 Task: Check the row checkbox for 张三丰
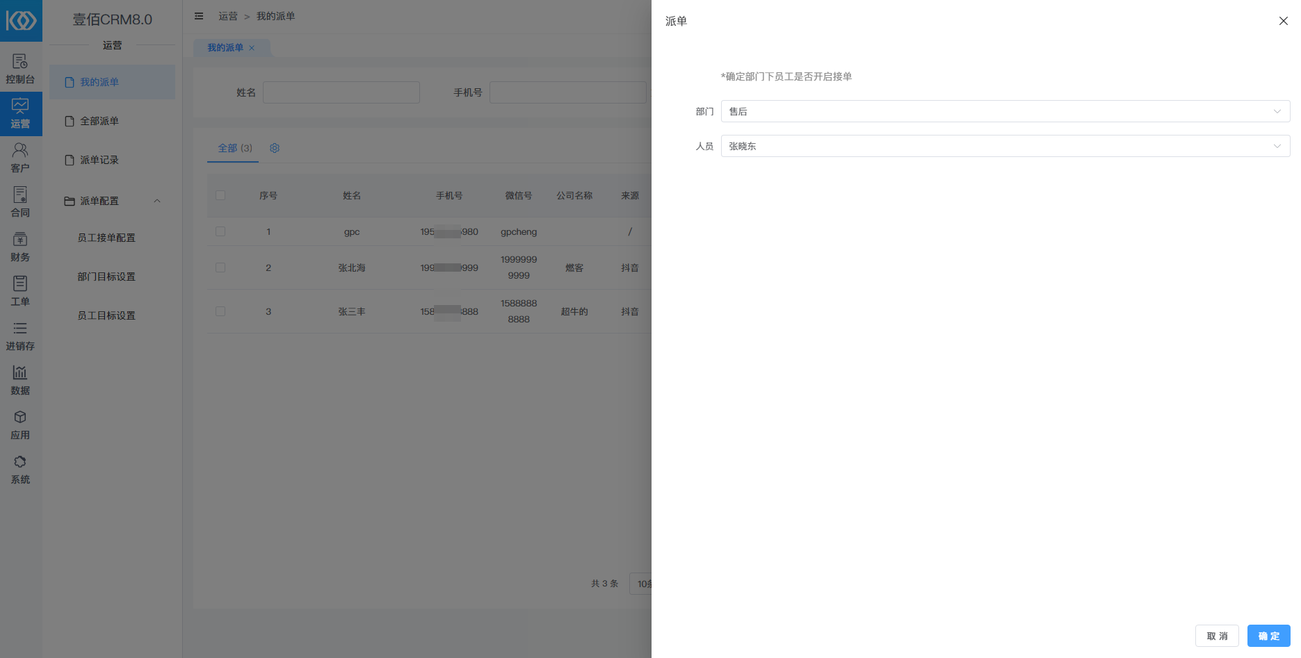(x=220, y=311)
